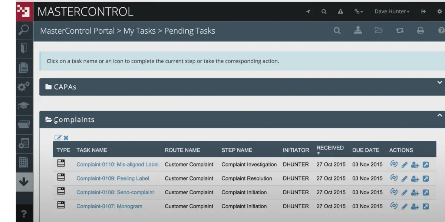Sort by STEP NAME column header
The image size is (445, 222).
237,150
